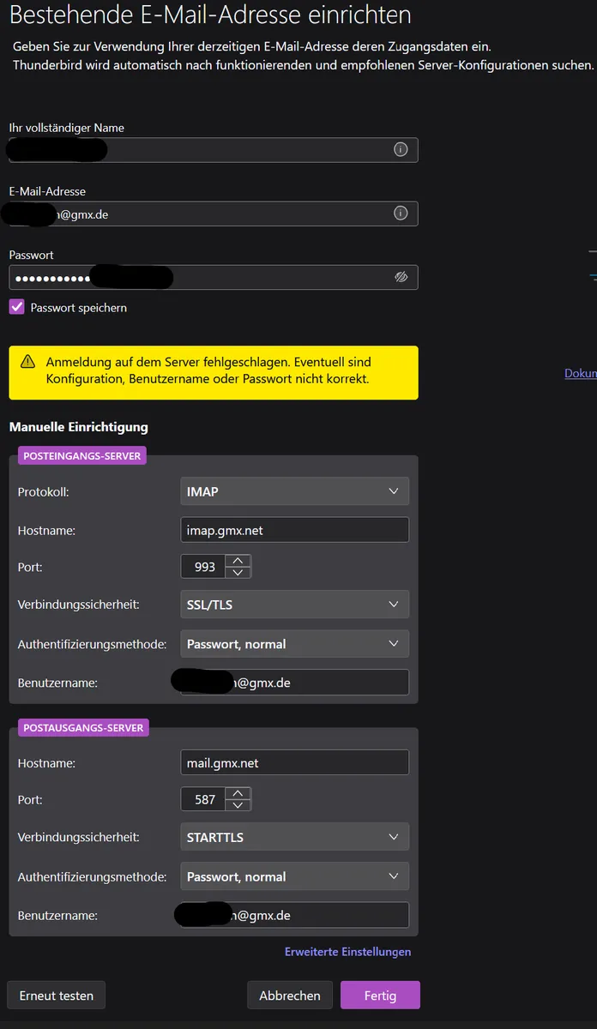This screenshot has height=1029, width=597.
Task: Uncheck the Passwort speichern checkbox
Action: click(x=16, y=307)
